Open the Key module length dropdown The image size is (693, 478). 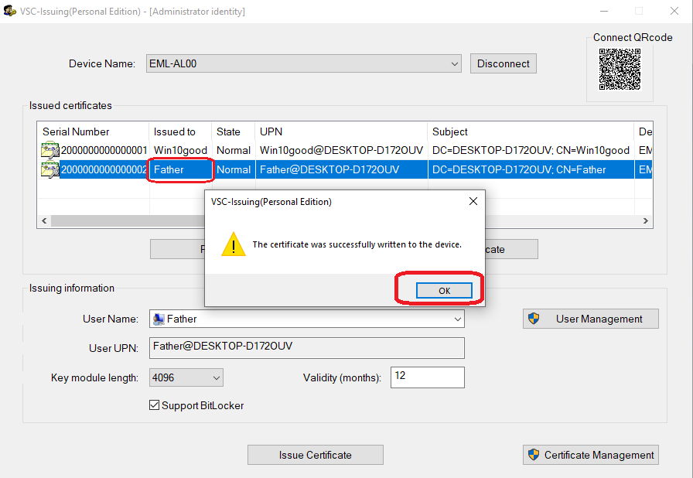(216, 377)
